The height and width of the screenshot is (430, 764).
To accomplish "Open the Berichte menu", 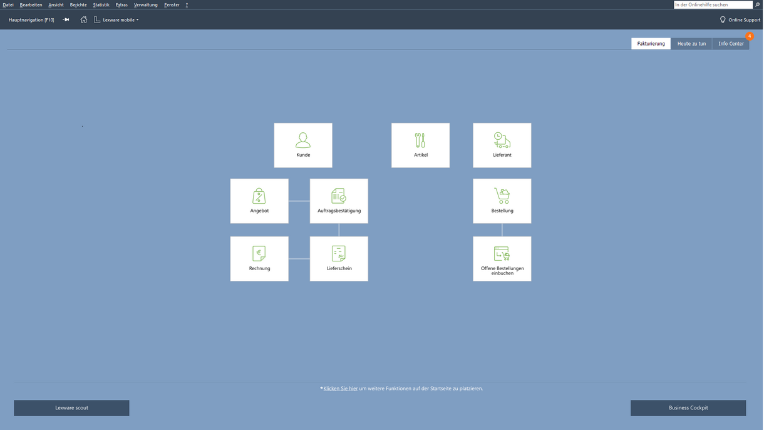I will click(x=78, y=4).
